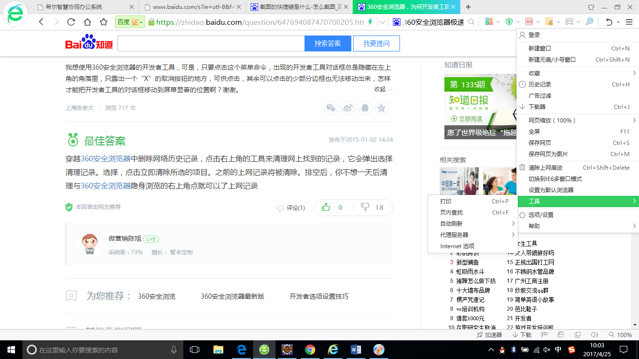Click 保存网页为图片 menu item

(x=578, y=154)
